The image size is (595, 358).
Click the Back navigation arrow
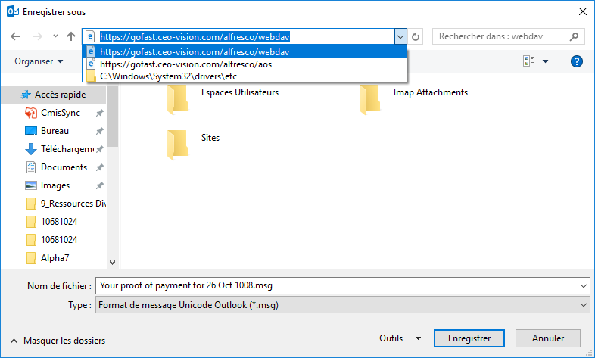(15, 36)
